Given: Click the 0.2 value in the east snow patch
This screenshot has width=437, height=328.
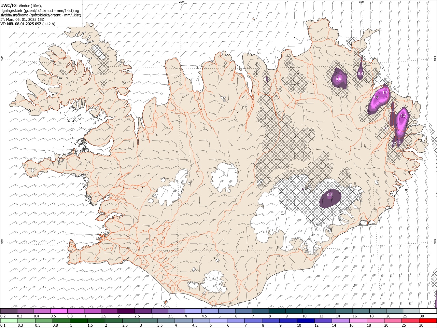Looking at the screenshot, I should (393, 143).
